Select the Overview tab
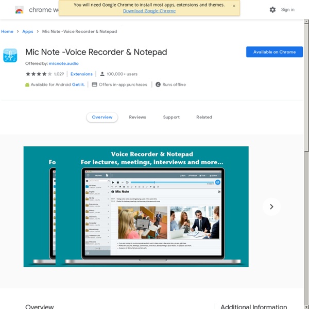The height and width of the screenshot is (309, 309). click(x=102, y=117)
